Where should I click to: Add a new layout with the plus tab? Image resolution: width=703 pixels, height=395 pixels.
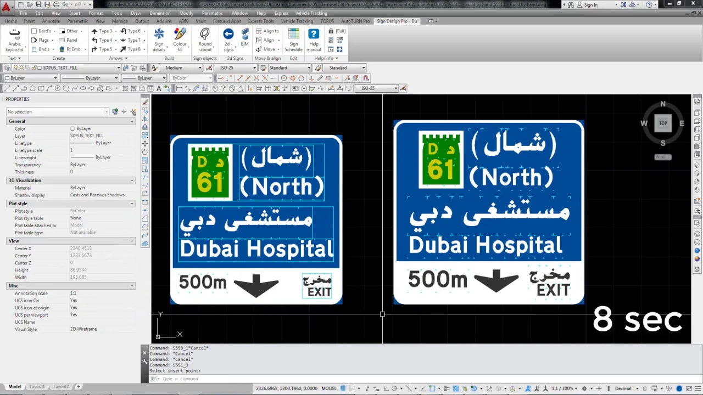pyautogui.click(x=79, y=387)
